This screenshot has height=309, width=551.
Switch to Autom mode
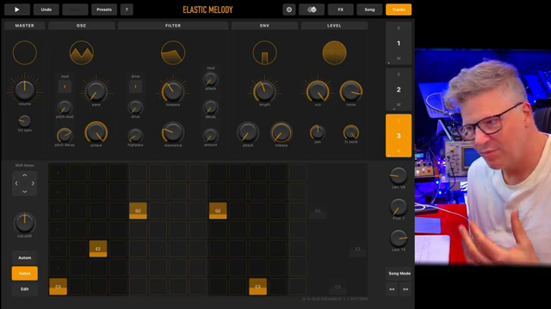25,257
